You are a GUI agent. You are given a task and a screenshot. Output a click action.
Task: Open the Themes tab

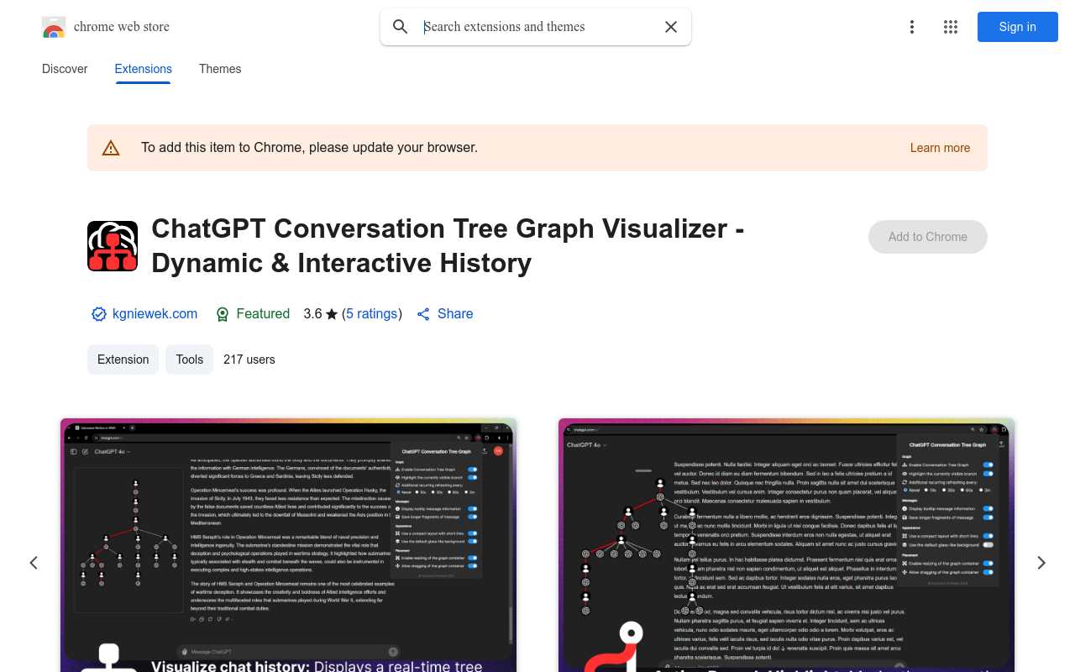[x=220, y=69]
